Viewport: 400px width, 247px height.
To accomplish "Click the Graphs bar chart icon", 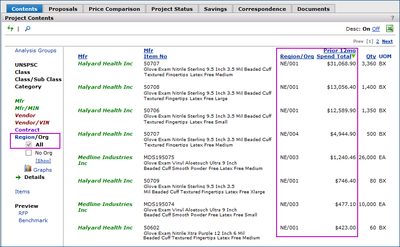I will (x=28, y=169).
